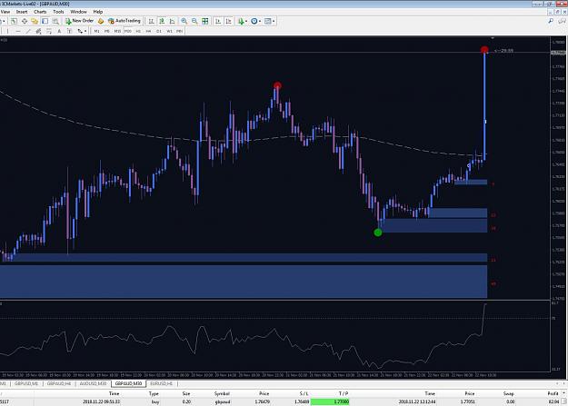Open the Tools menu
Screen dimensions: 568x406
point(58,12)
